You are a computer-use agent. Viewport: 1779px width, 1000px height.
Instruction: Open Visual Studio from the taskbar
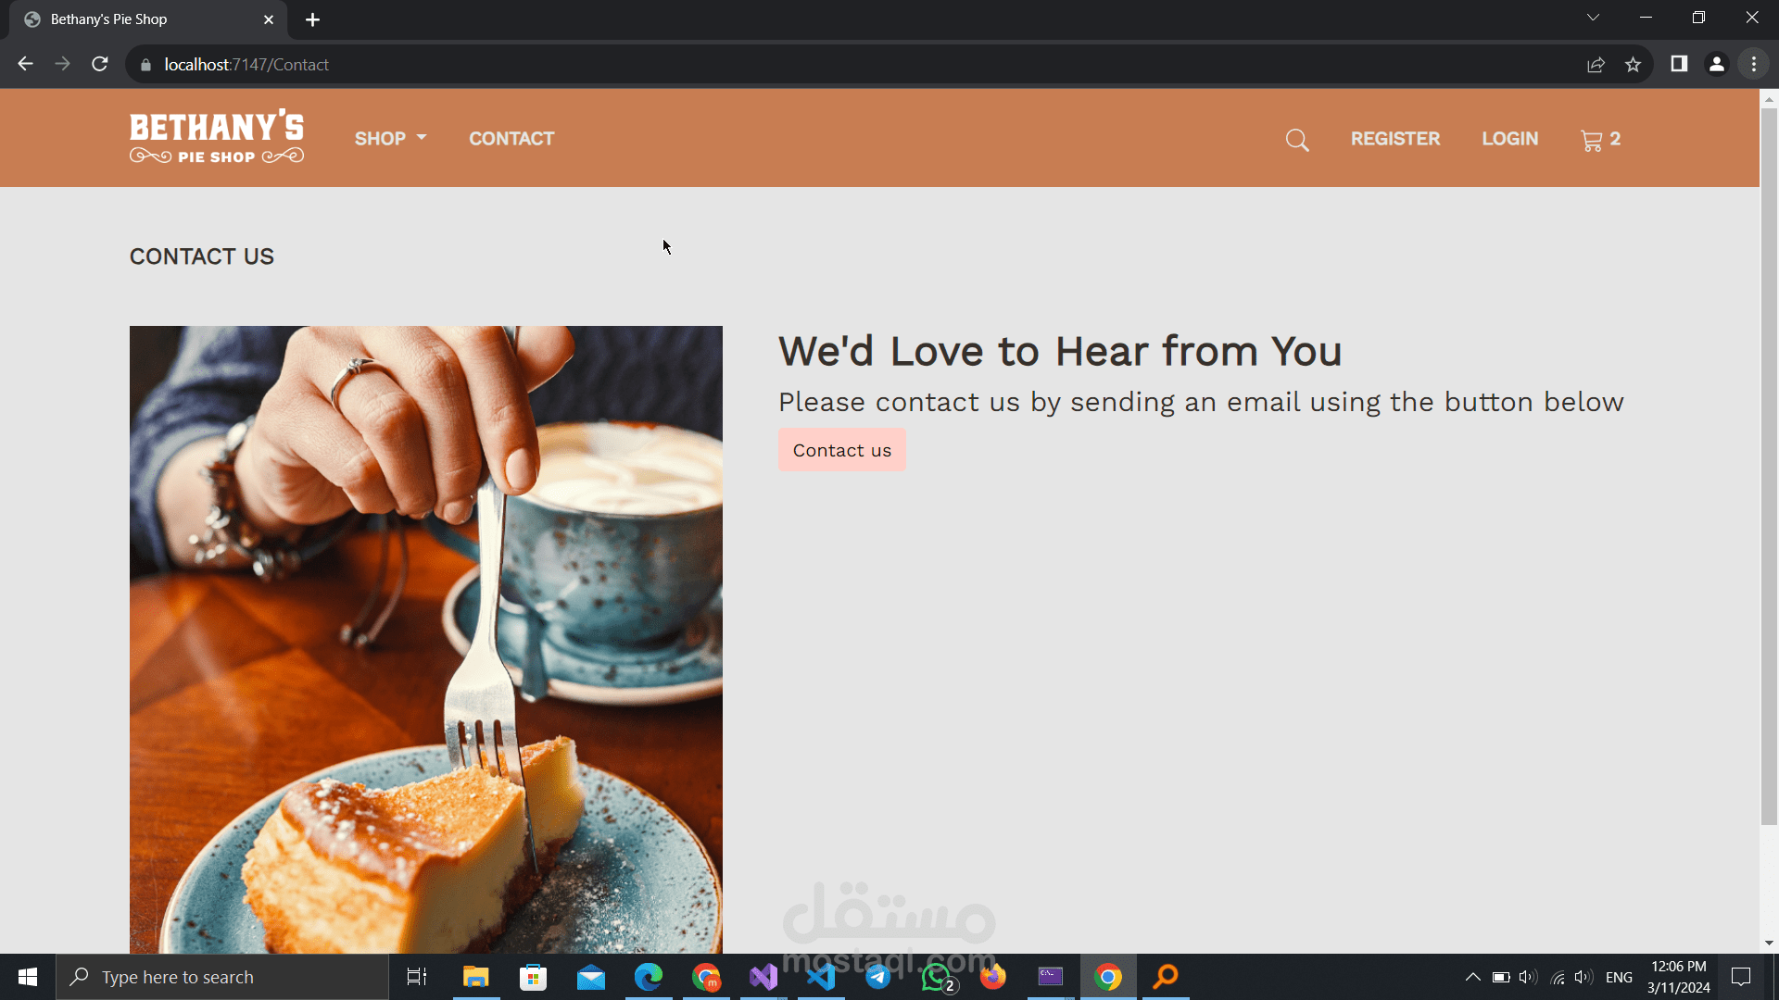pyautogui.click(x=763, y=977)
